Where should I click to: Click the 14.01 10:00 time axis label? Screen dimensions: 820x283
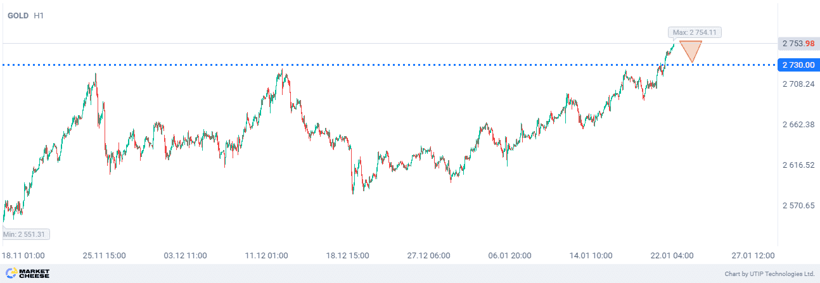[591, 256]
